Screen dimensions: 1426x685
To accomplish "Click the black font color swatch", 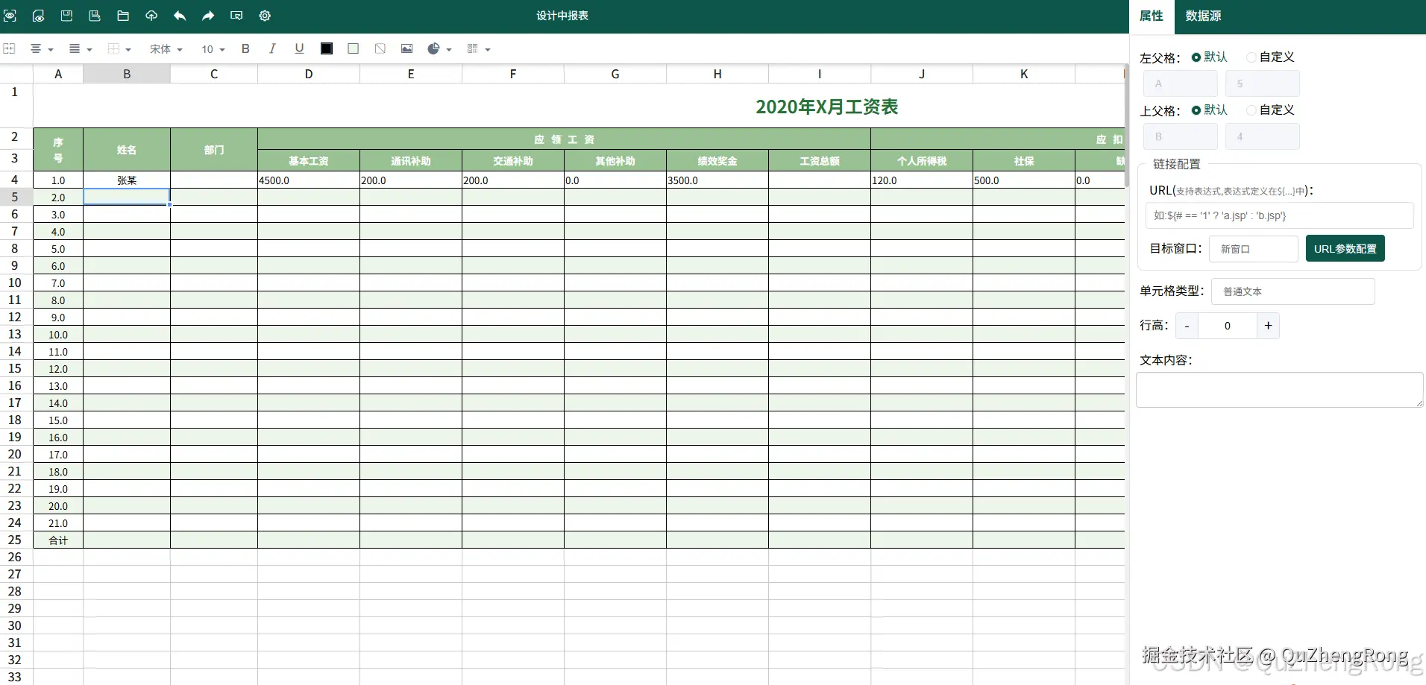I will [x=327, y=48].
